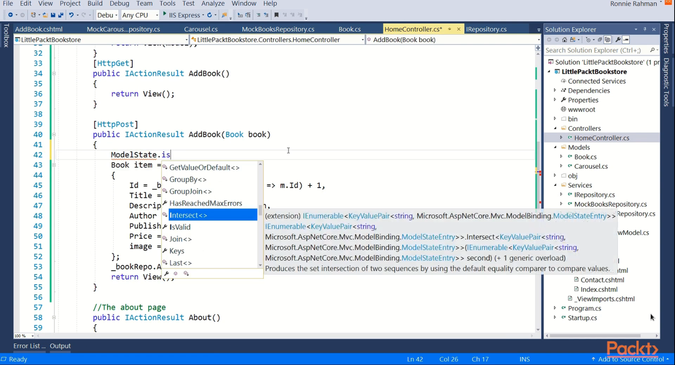Undo the last edit via toolbar arrow
The height and width of the screenshot is (365, 675).
(x=71, y=15)
